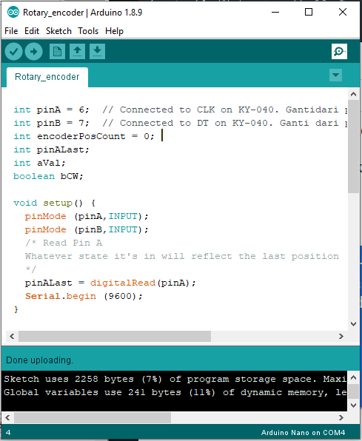The height and width of the screenshot is (441, 362).
Task: Click the line 'int pinALast;'
Action: 52,149
